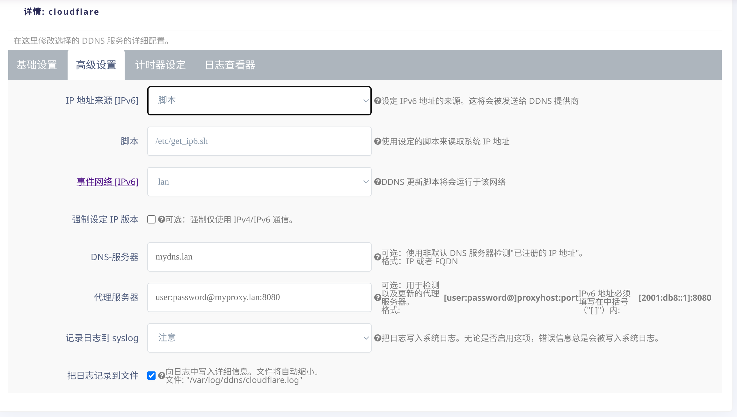Open the 计时器设定 tab

coord(160,65)
